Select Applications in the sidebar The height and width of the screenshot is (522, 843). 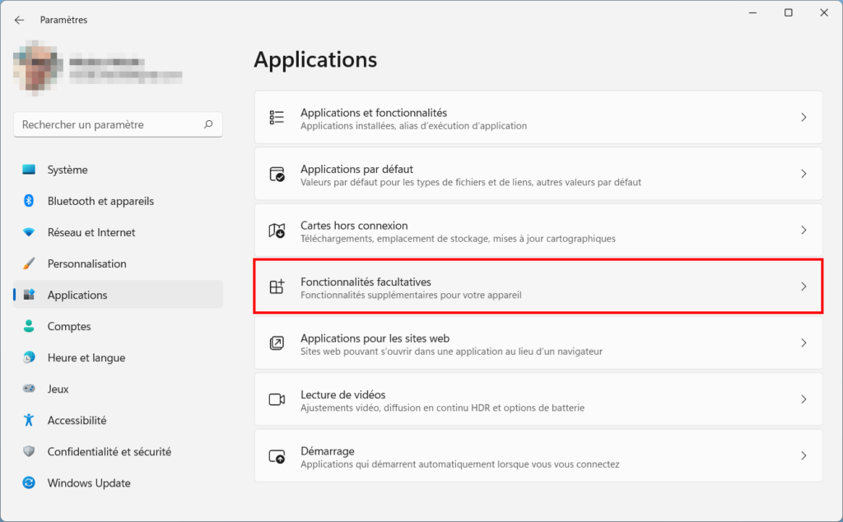pos(118,295)
